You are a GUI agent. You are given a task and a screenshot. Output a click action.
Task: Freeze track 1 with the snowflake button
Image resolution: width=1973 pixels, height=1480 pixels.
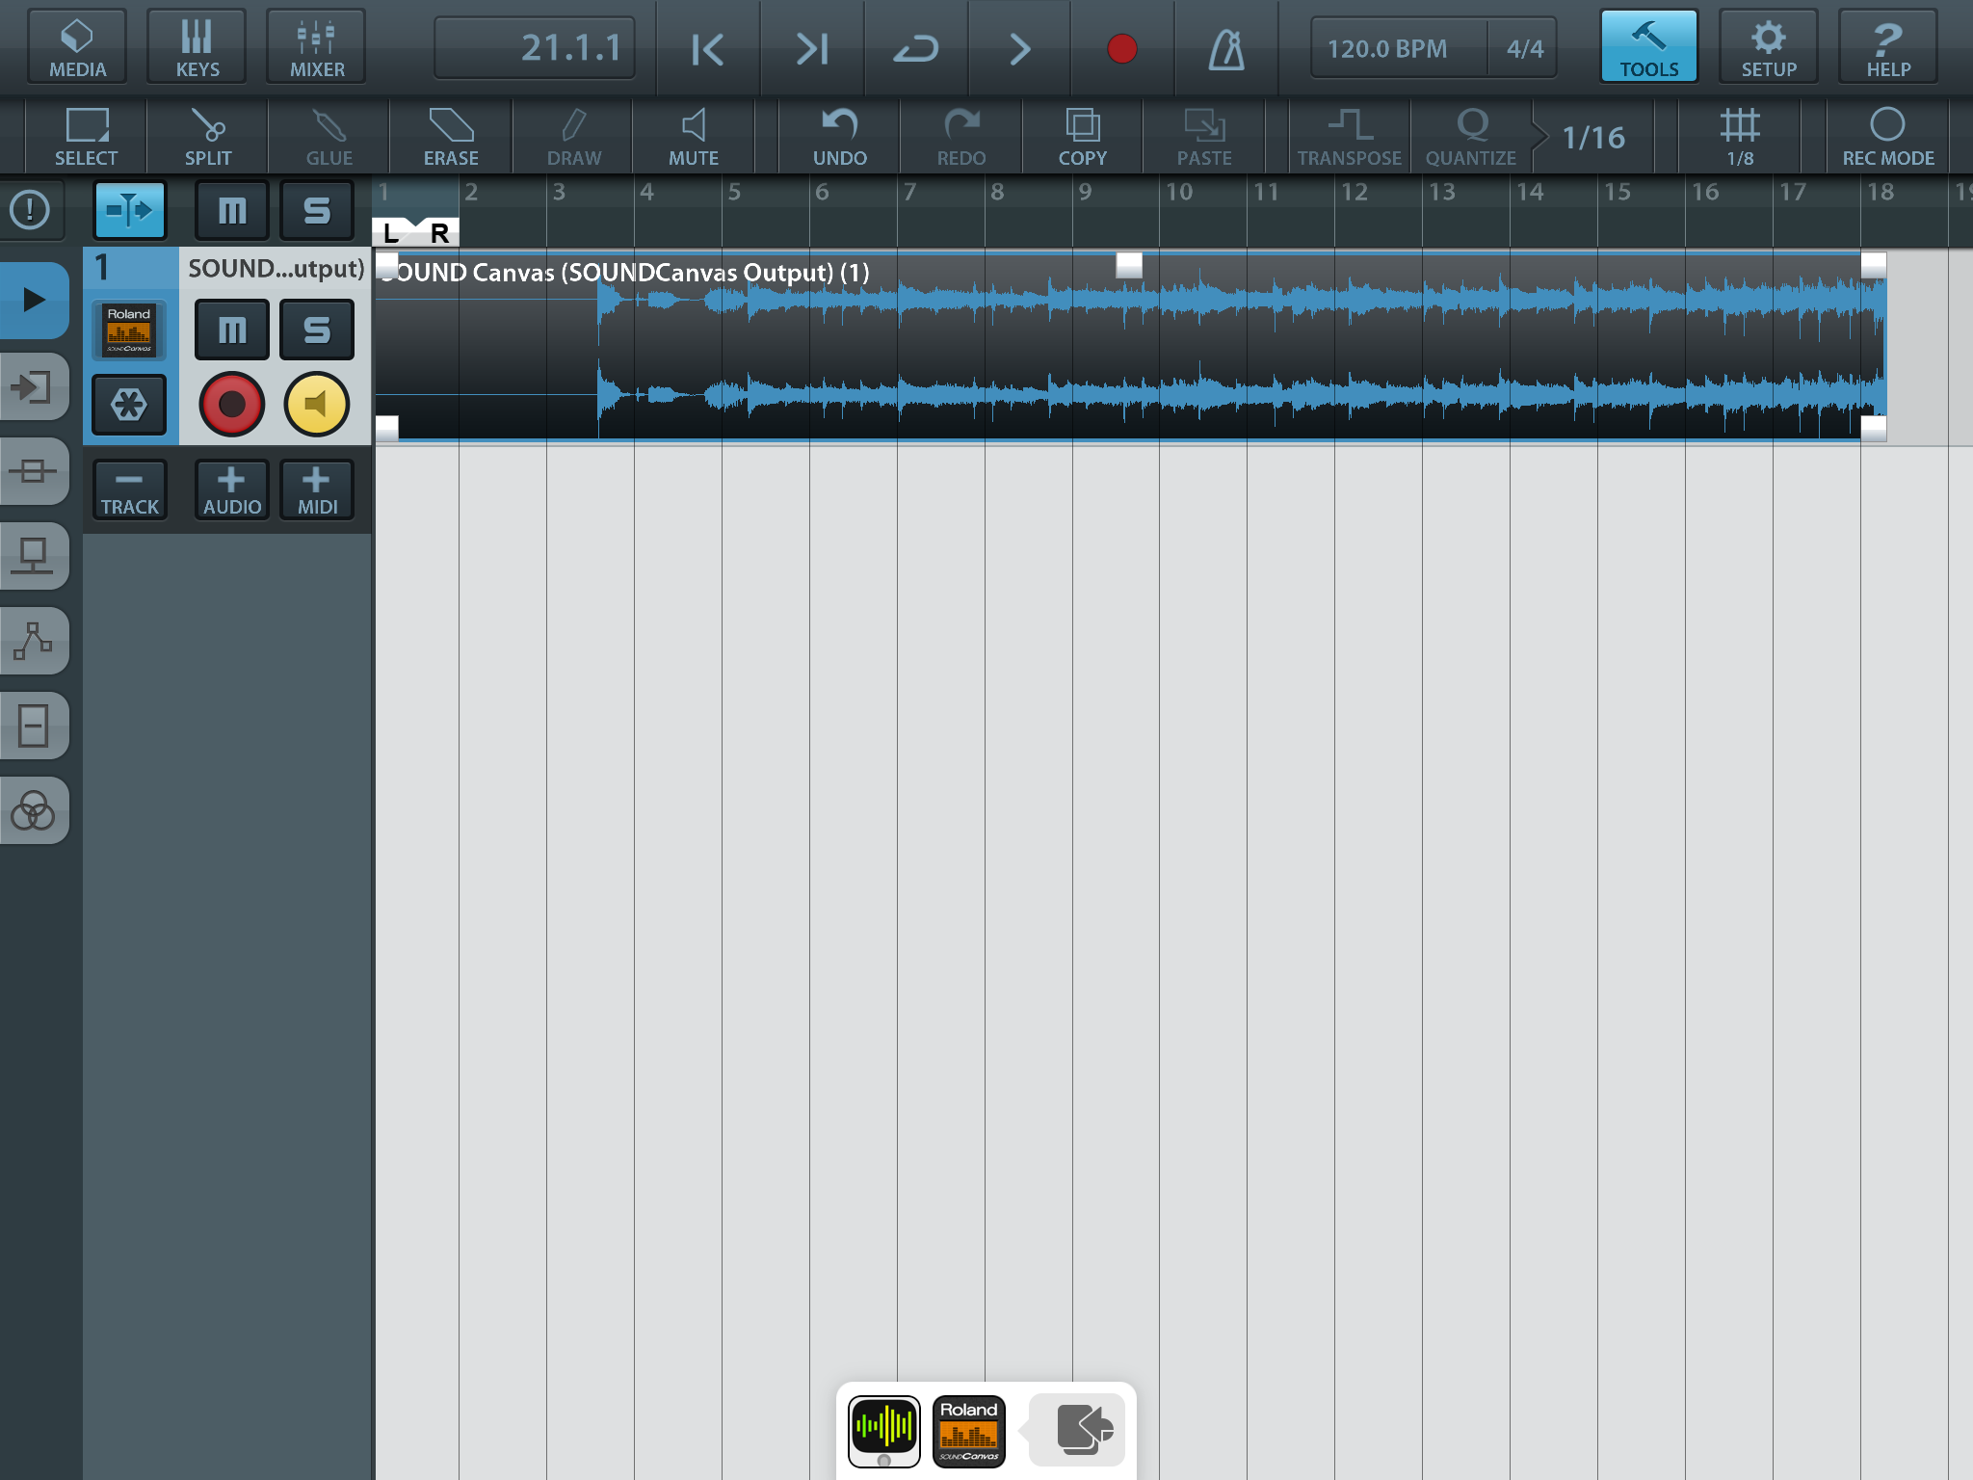(129, 405)
